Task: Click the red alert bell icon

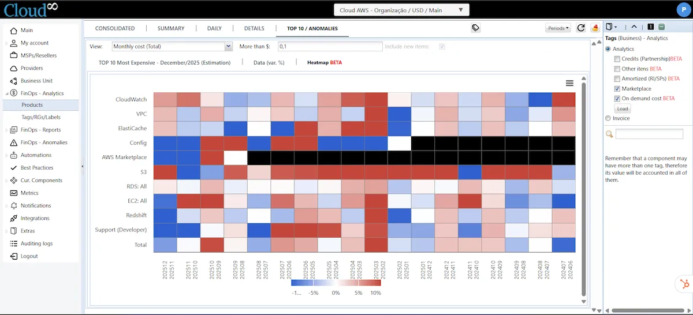Action: coord(594,28)
